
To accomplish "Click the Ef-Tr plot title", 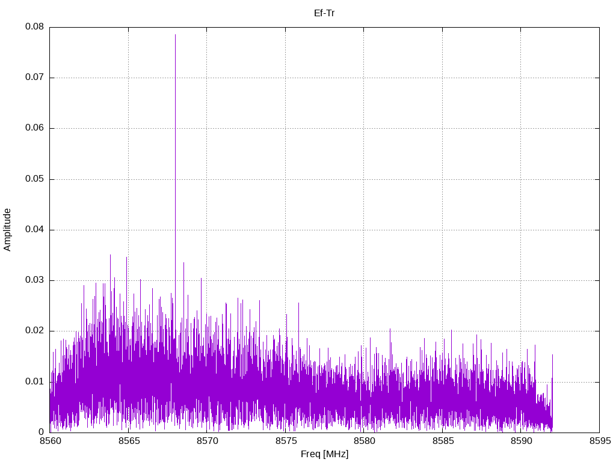I will point(324,13).
